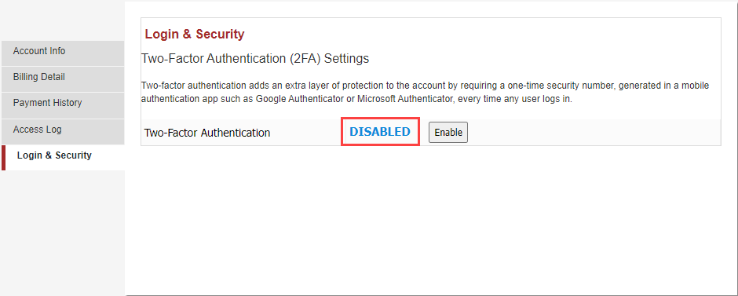Click the blue DISABLED status text

380,132
